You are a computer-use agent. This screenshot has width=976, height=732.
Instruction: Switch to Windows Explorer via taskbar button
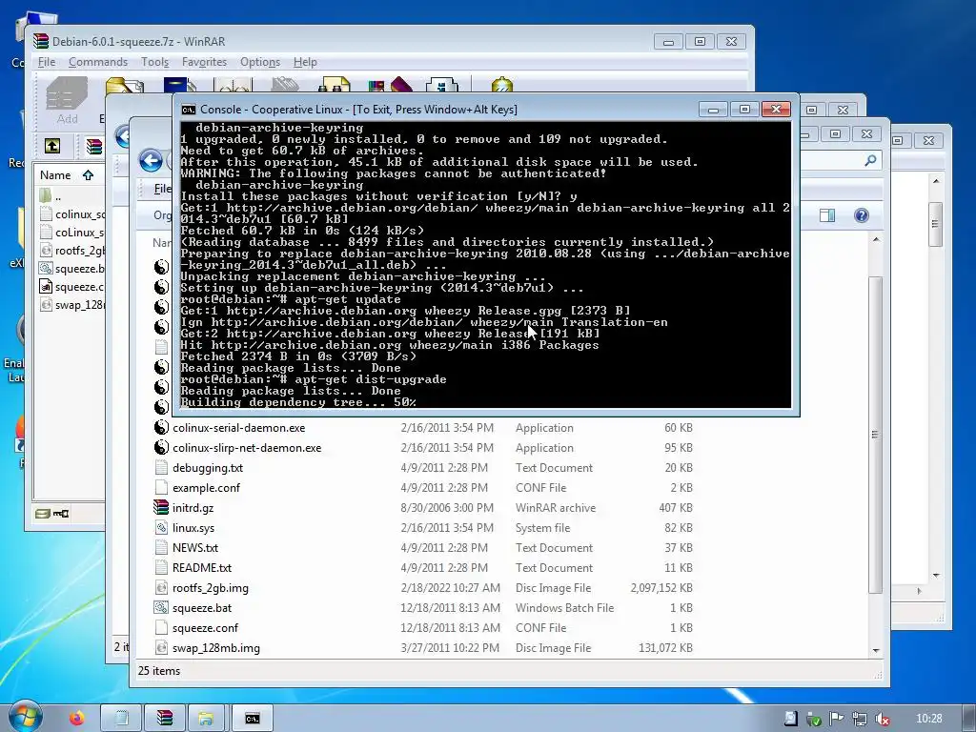(x=206, y=719)
